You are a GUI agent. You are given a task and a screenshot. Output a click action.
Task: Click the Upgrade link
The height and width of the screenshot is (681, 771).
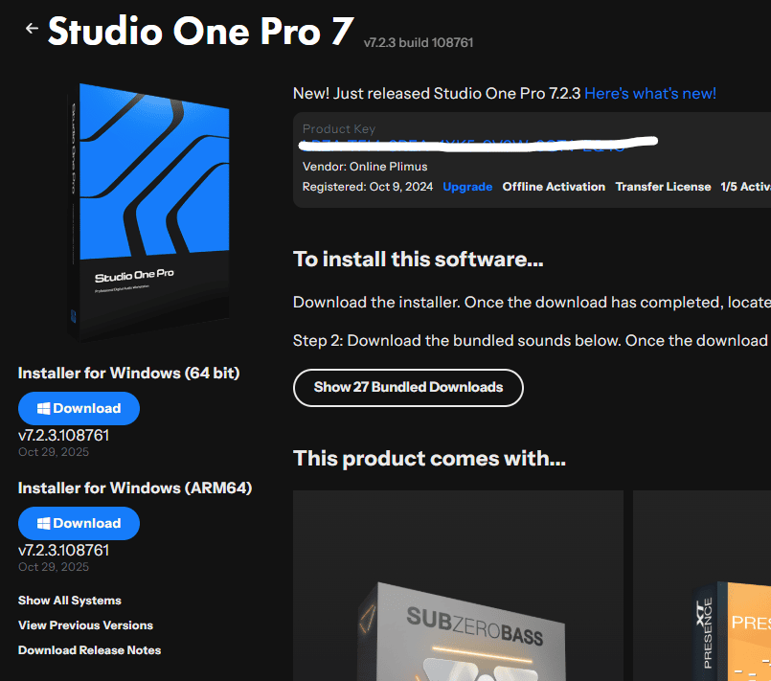467,187
